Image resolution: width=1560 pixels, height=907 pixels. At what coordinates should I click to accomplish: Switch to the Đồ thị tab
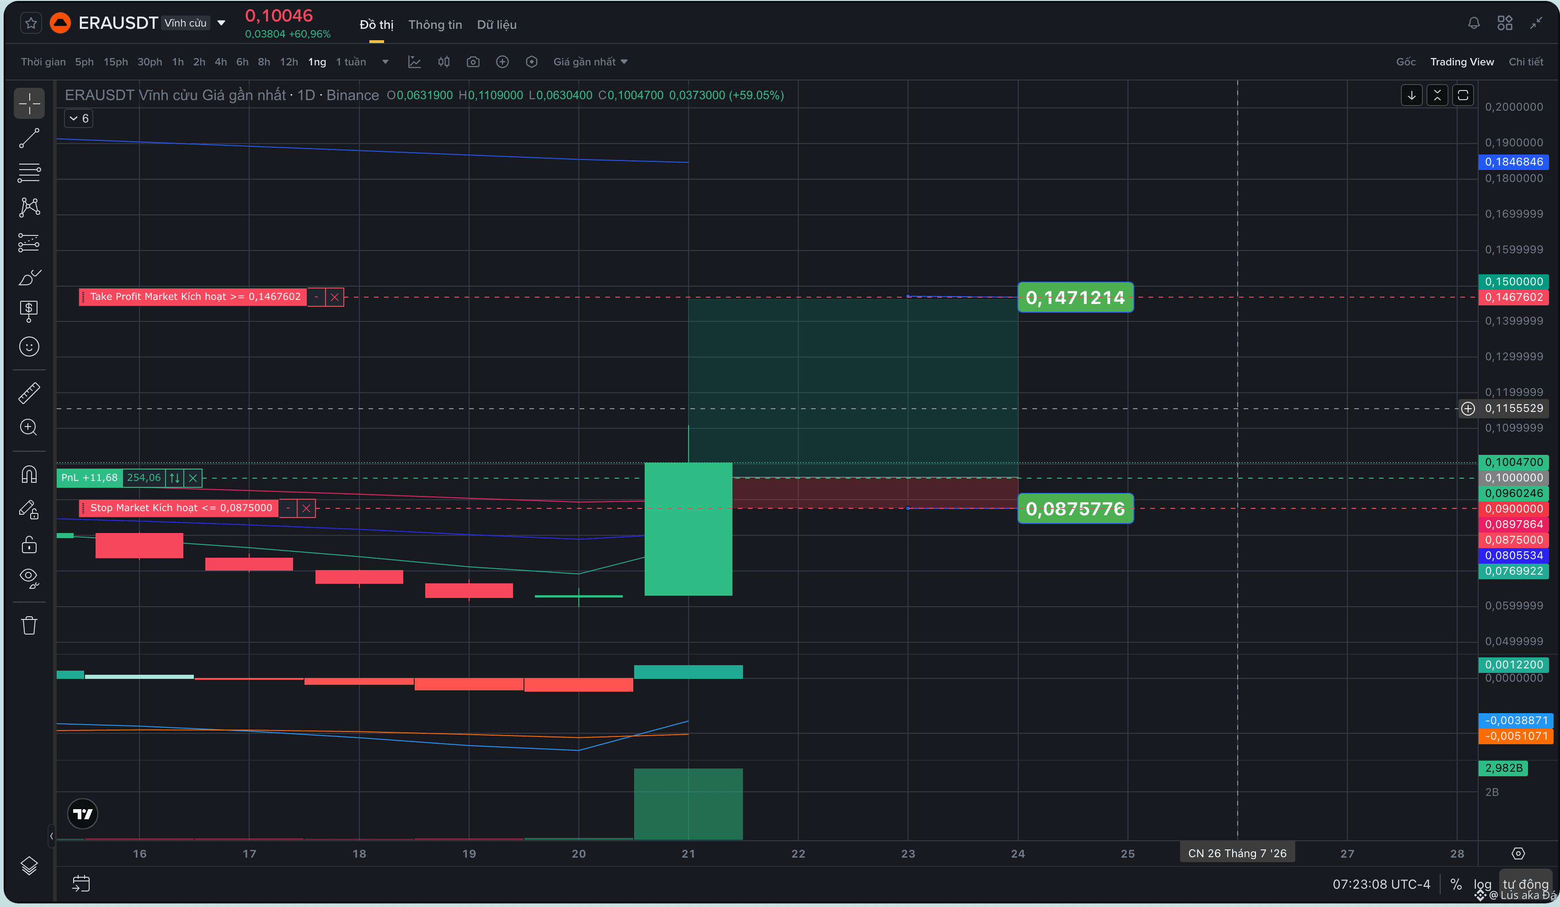376,25
